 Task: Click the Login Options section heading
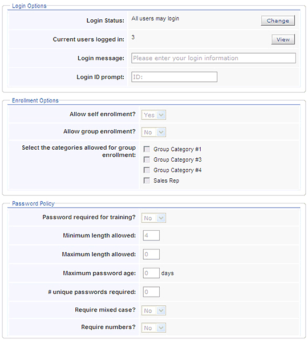pos(29,6)
